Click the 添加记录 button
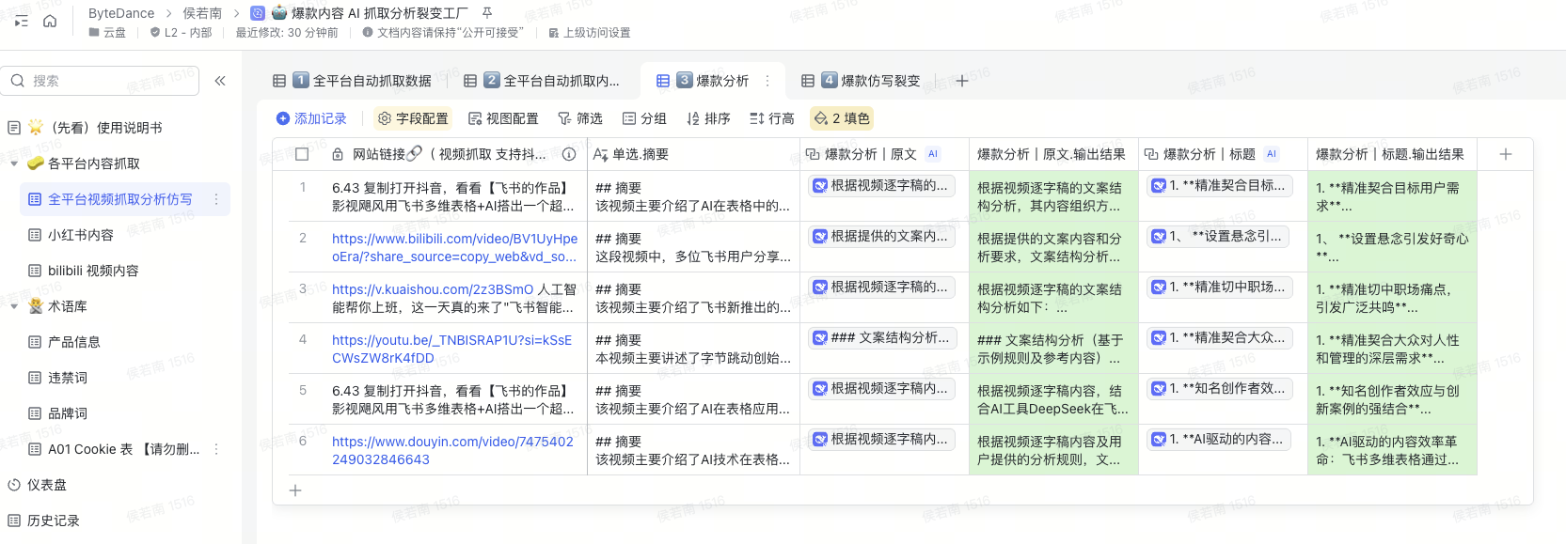Viewport: 1566px width, 544px height. pos(311,118)
